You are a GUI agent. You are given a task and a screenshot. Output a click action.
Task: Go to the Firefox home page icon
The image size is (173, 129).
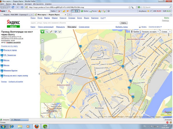tap(22, 7)
